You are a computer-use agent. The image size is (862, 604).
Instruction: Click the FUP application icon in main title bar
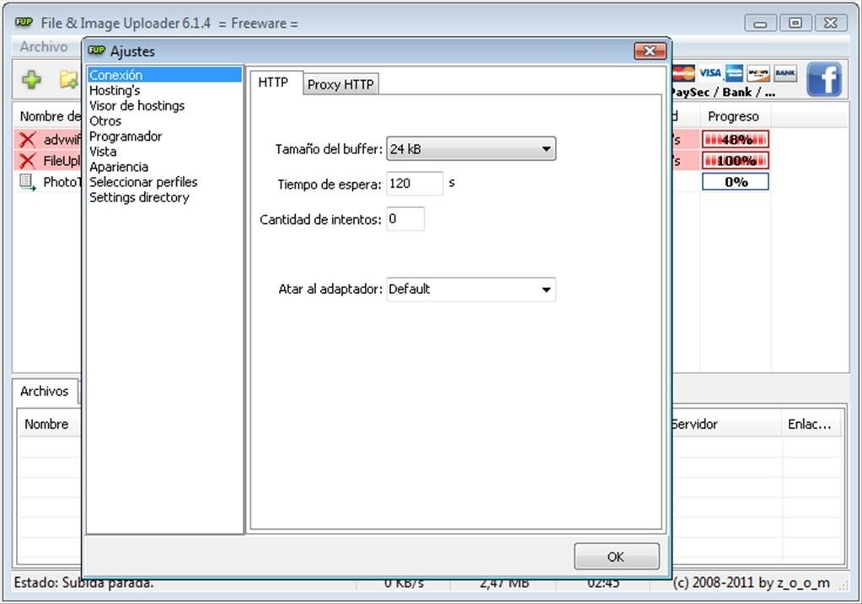[24, 23]
